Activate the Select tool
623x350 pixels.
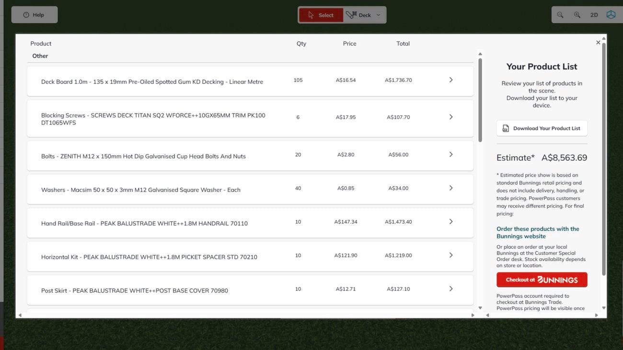pos(321,15)
